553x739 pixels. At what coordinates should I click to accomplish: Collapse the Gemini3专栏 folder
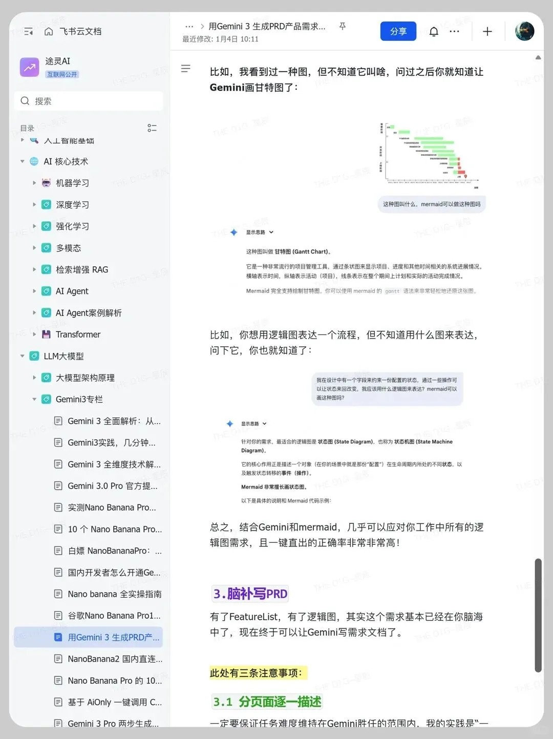point(34,399)
